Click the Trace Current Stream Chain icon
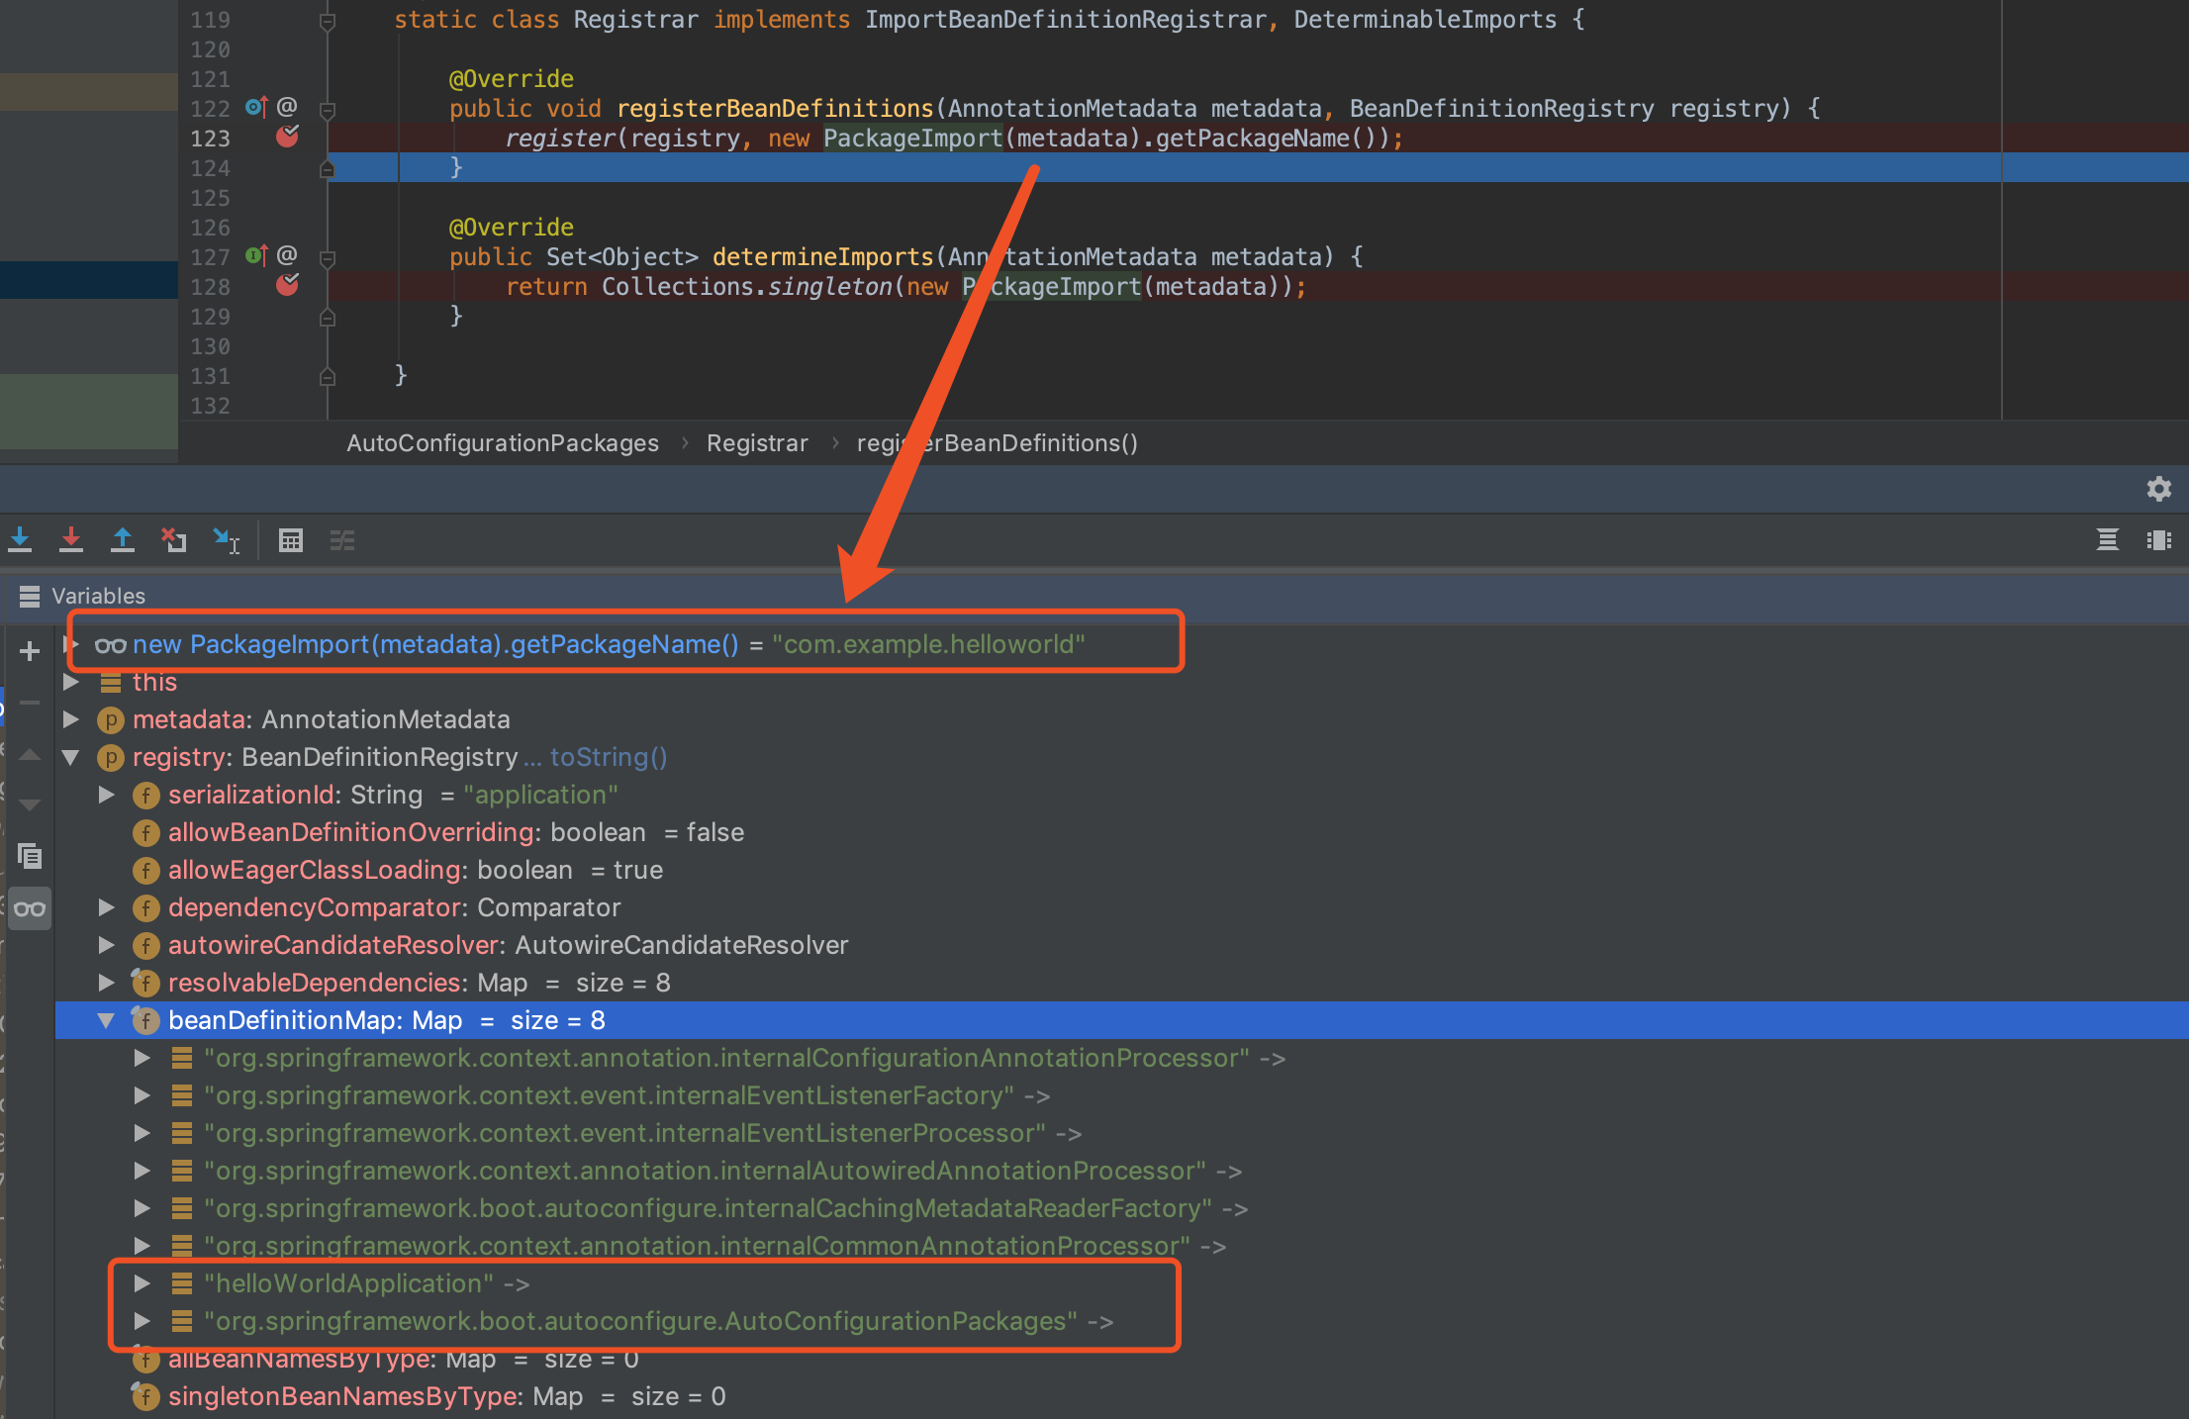Viewport: 2189px width, 1419px height. pyautogui.click(x=342, y=540)
